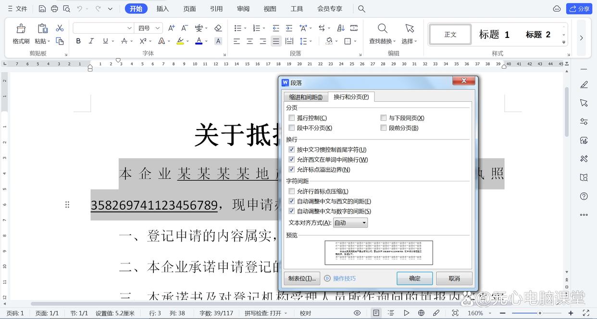Click the Format Painter (格式刷) icon
Screen dimensions: 597x319
click(21, 29)
